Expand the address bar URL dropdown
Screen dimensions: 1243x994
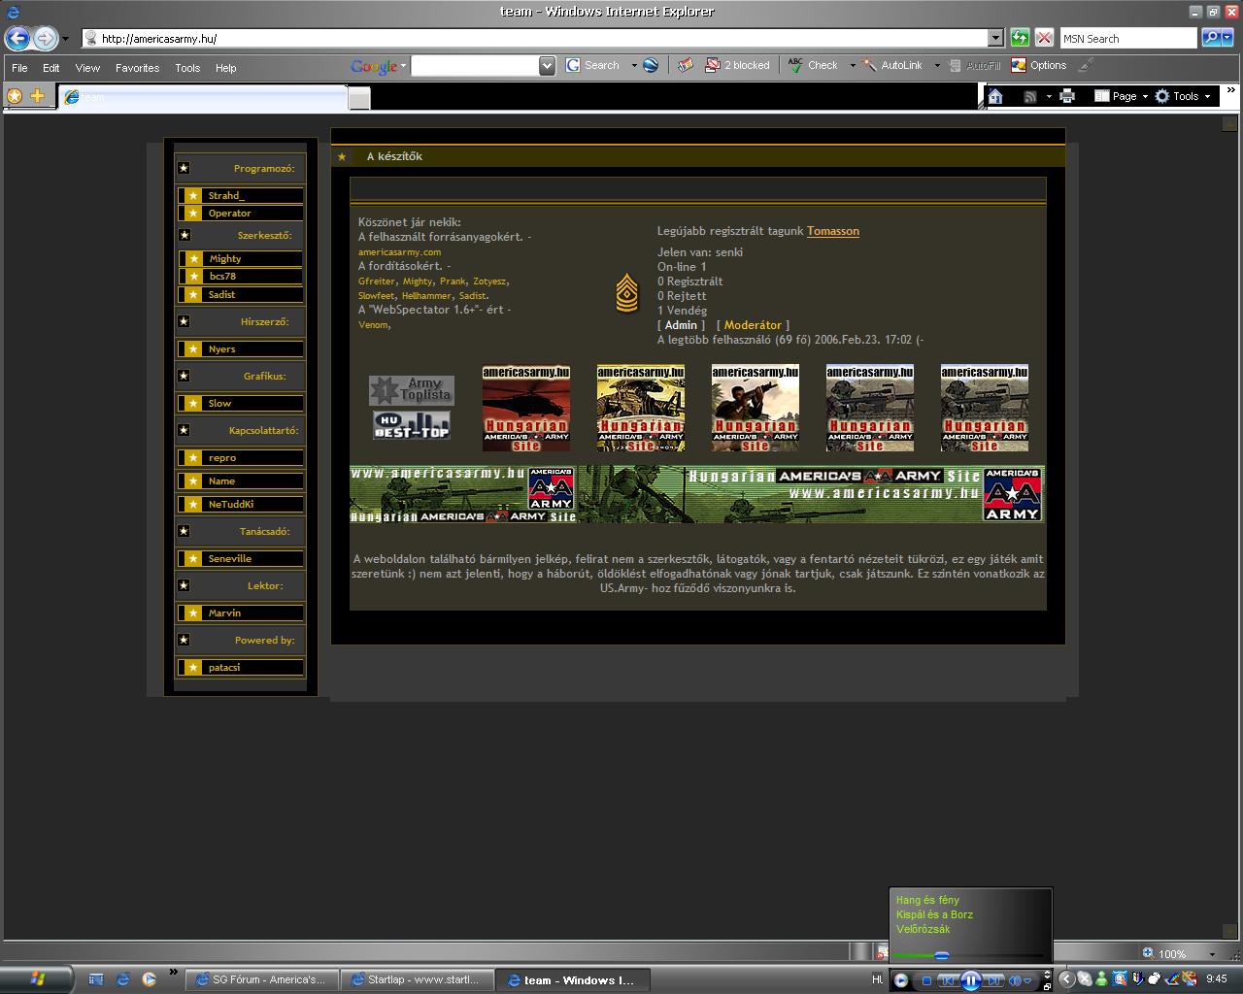(x=995, y=38)
